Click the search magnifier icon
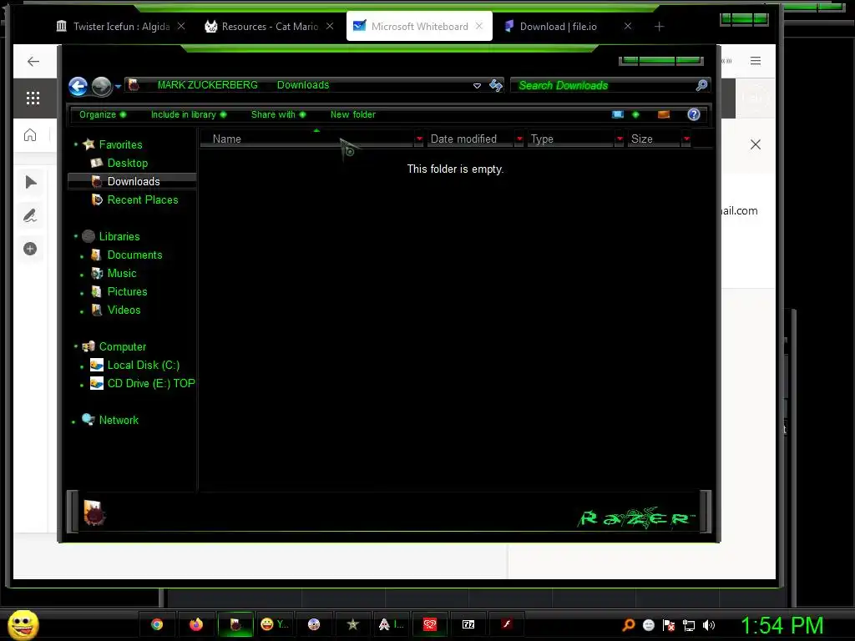Image resolution: width=855 pixels, height=641 pixels. click(701, 85)
